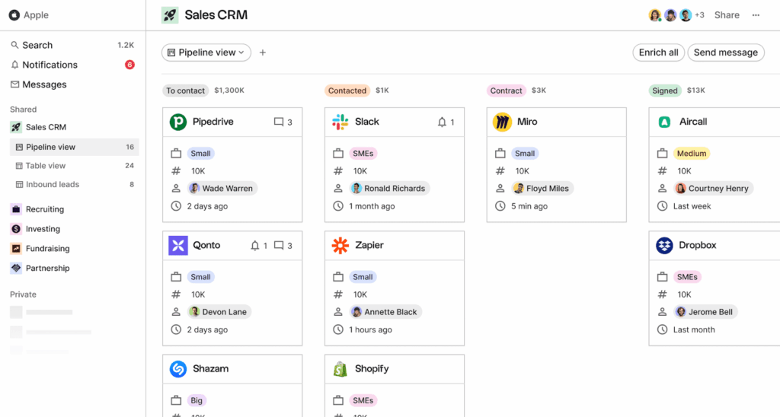Viewport: 780px width, 417px height.
Task: Open Search in the sidebar
Action: click(37, 45)
